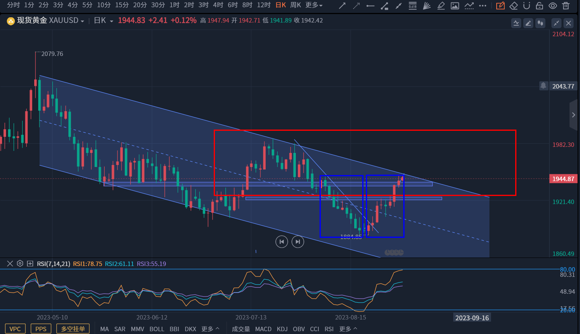Expand the right side panel chevron
Viewport: 580px width, 334px height.
[574, 115]
